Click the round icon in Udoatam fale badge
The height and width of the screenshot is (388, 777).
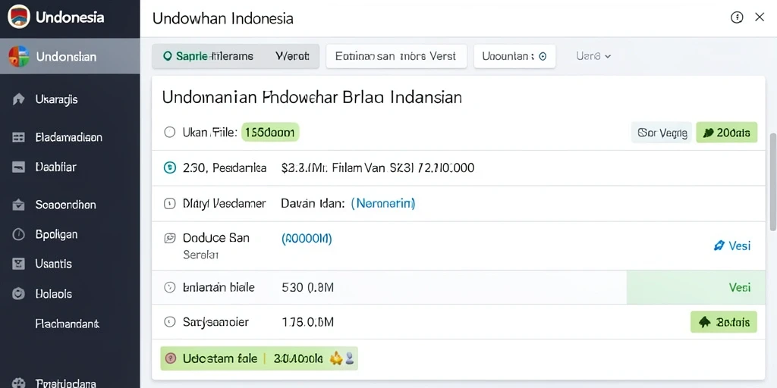(171, 358)
